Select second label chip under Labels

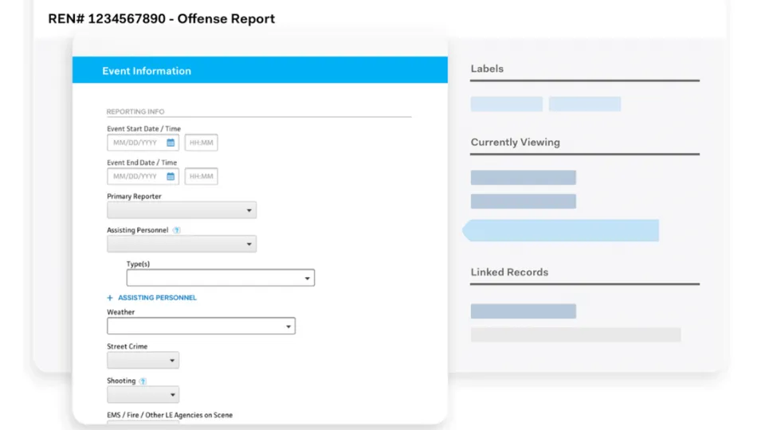(x=584, y=104)
